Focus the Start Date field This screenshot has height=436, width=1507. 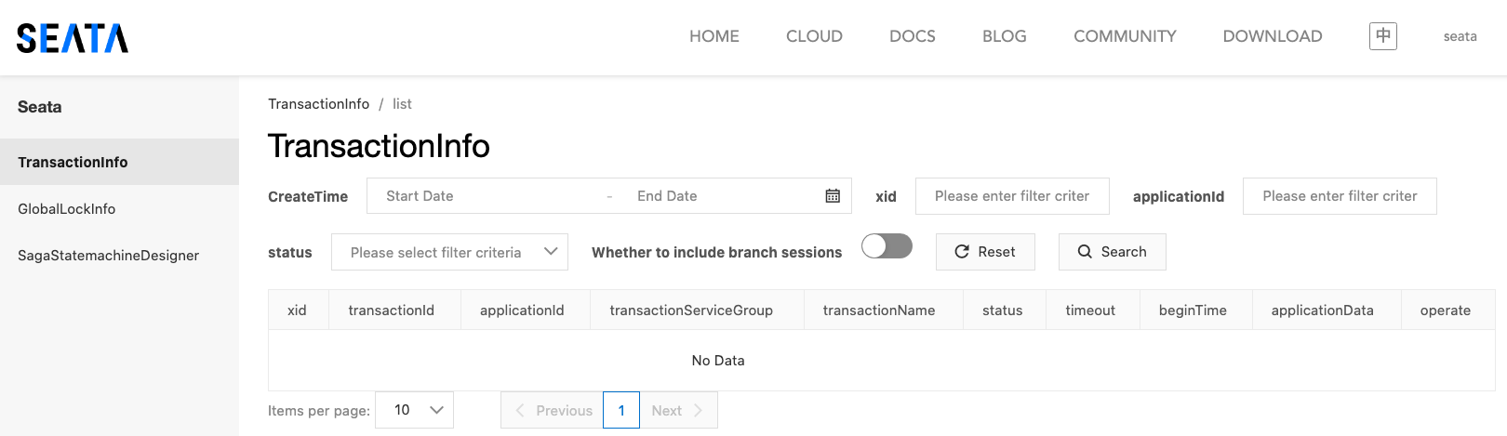(488, 196)
